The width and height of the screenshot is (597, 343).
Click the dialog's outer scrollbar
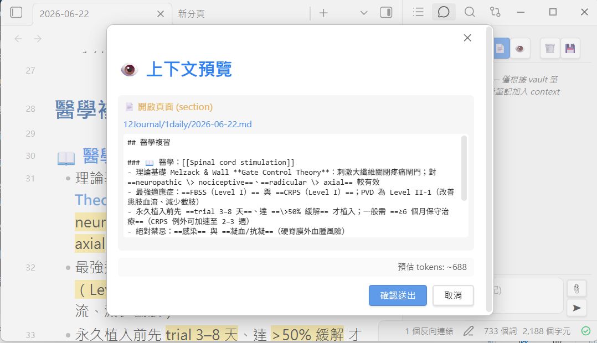pyautogui.click(x=489, y=169)
